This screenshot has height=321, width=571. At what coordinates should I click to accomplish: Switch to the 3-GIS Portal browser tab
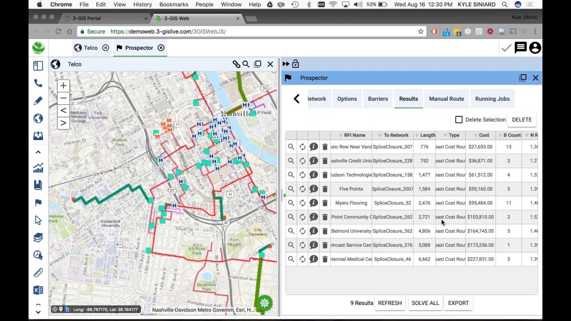tap(105, 18)
